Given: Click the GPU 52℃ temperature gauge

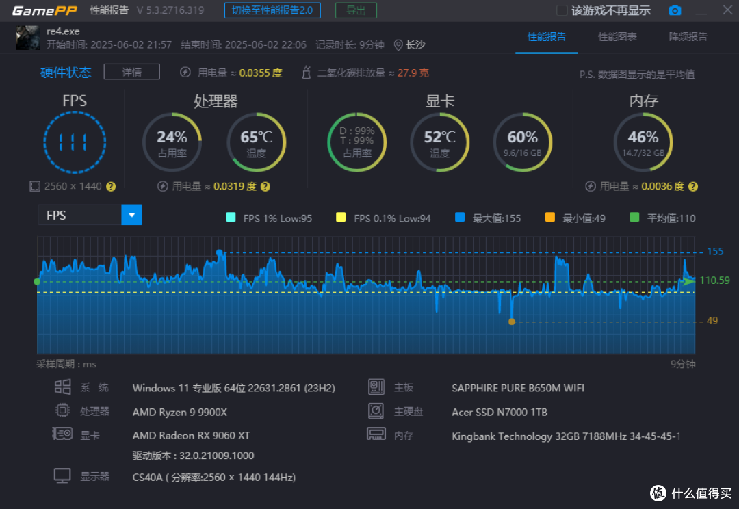Looking at the screenshot, I should (x=440, y=142).
